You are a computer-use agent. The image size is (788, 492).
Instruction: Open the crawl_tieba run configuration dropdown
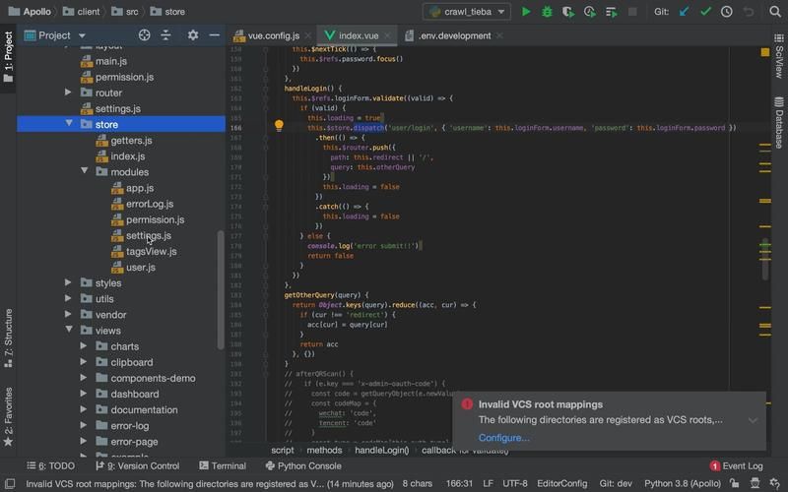[x=467, y=12]
